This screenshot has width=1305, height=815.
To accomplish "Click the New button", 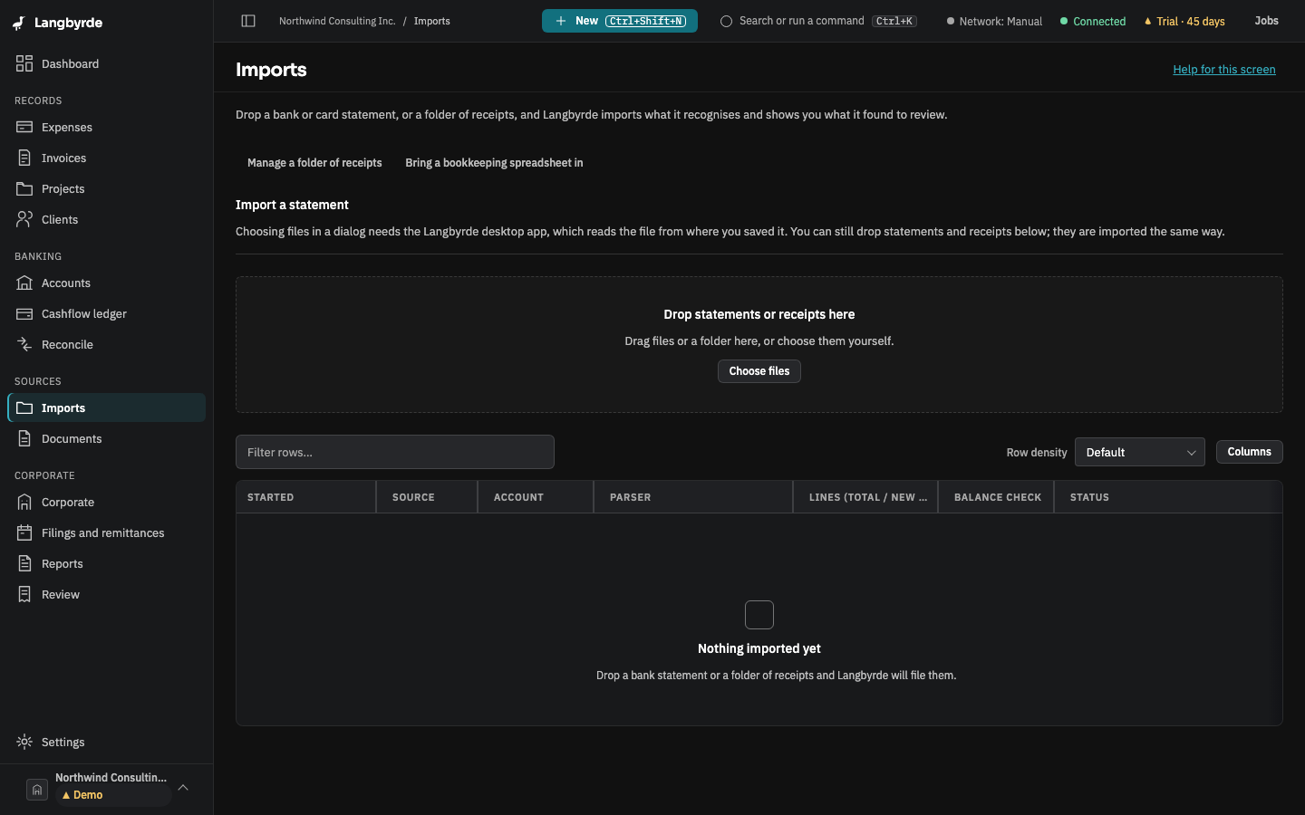I will pos(620,21).
